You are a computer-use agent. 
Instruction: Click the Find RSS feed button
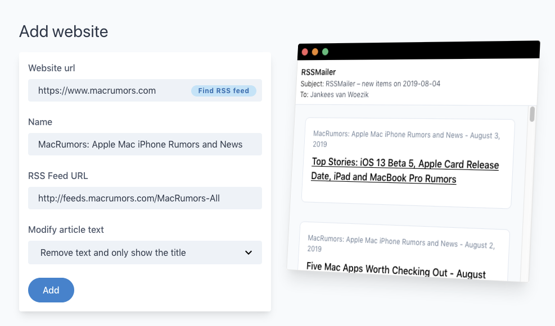pos(224,91)
